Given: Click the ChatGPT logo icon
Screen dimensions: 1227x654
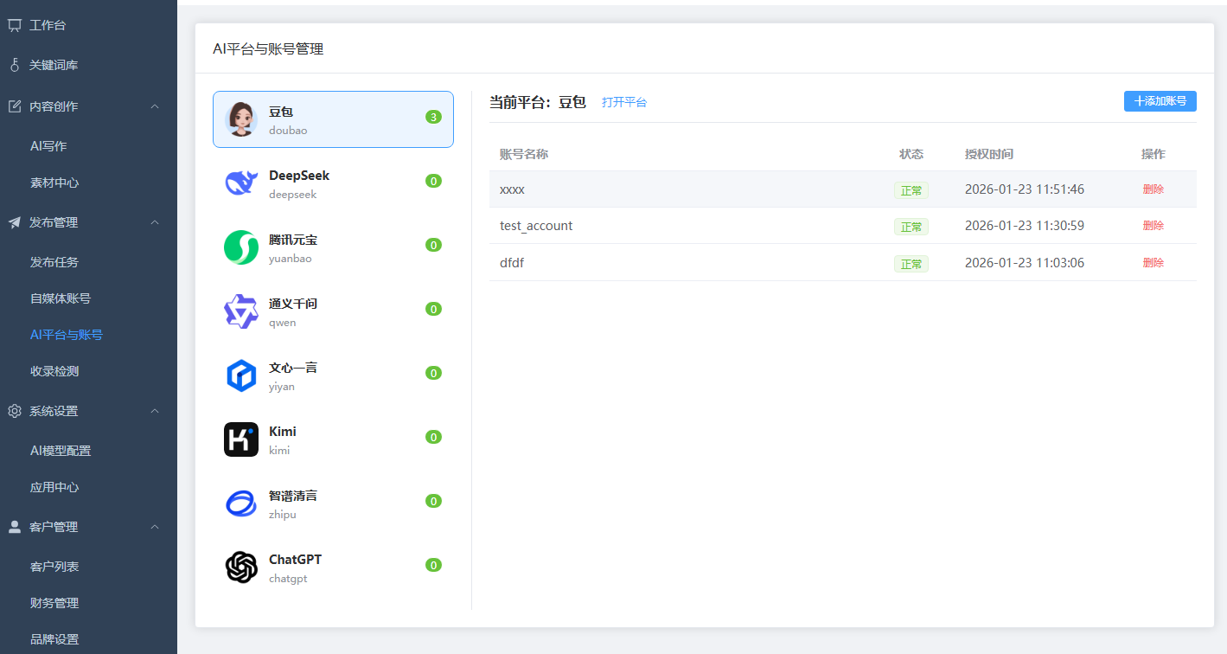Looking at the screenshot, I should [241, 567].
